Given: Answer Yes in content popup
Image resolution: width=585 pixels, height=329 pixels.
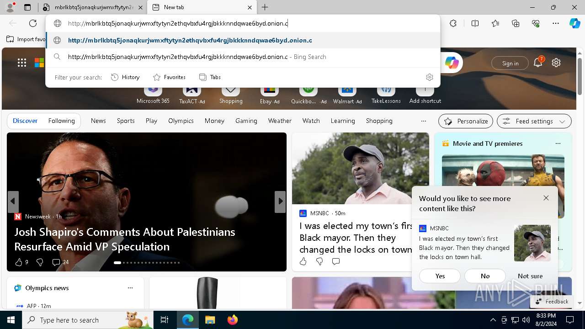Looking at the screenshot, I should [440, 276].
